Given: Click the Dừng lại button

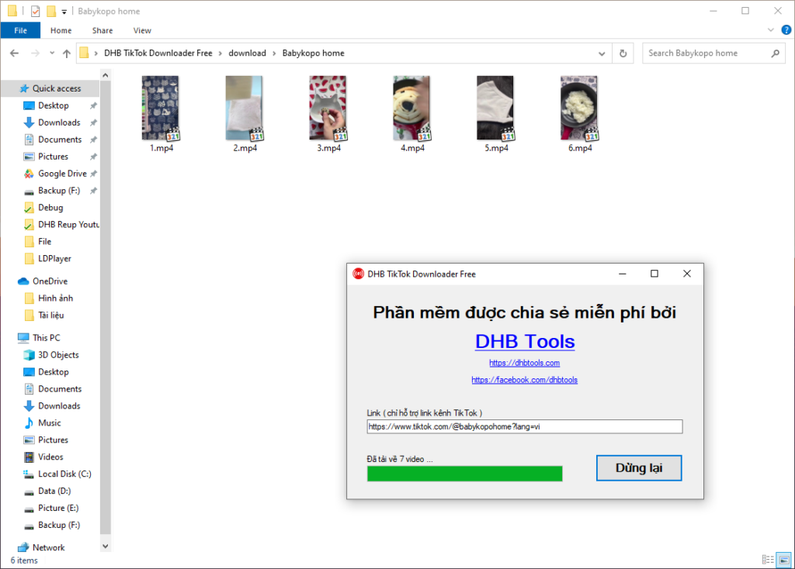Looking at the screenshot, I should (x=639, y=467).
